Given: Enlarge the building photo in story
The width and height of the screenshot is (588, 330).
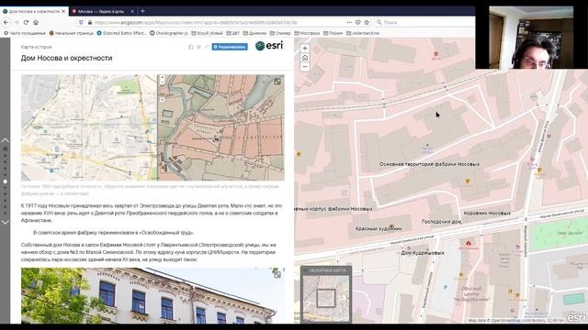Looking at the screenshot, I should (277, 275).
